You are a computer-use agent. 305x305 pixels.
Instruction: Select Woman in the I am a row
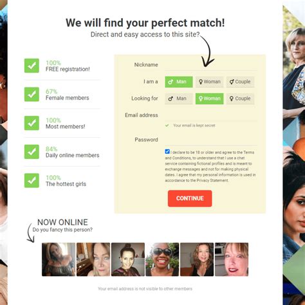point(209,82)
